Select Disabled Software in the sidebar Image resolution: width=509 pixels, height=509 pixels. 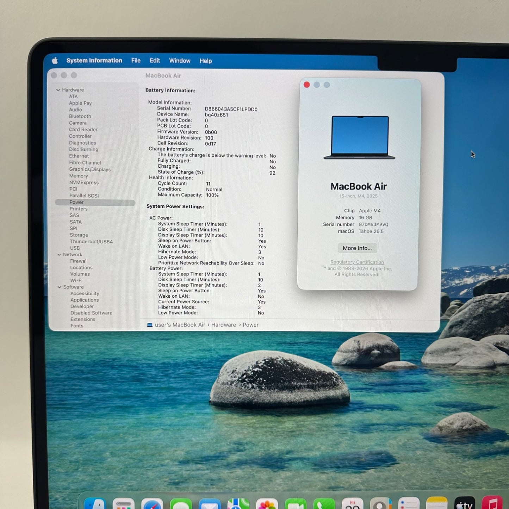coord(91,313)
